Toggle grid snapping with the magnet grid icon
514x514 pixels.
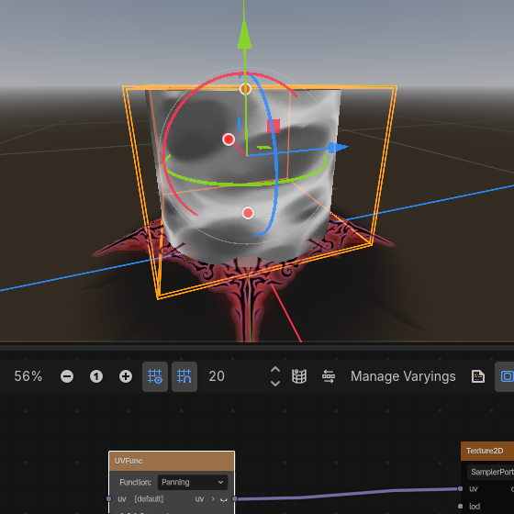coord(184,376)
